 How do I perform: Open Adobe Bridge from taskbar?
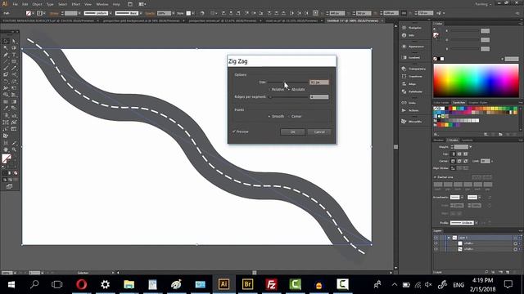click(247, 284)
